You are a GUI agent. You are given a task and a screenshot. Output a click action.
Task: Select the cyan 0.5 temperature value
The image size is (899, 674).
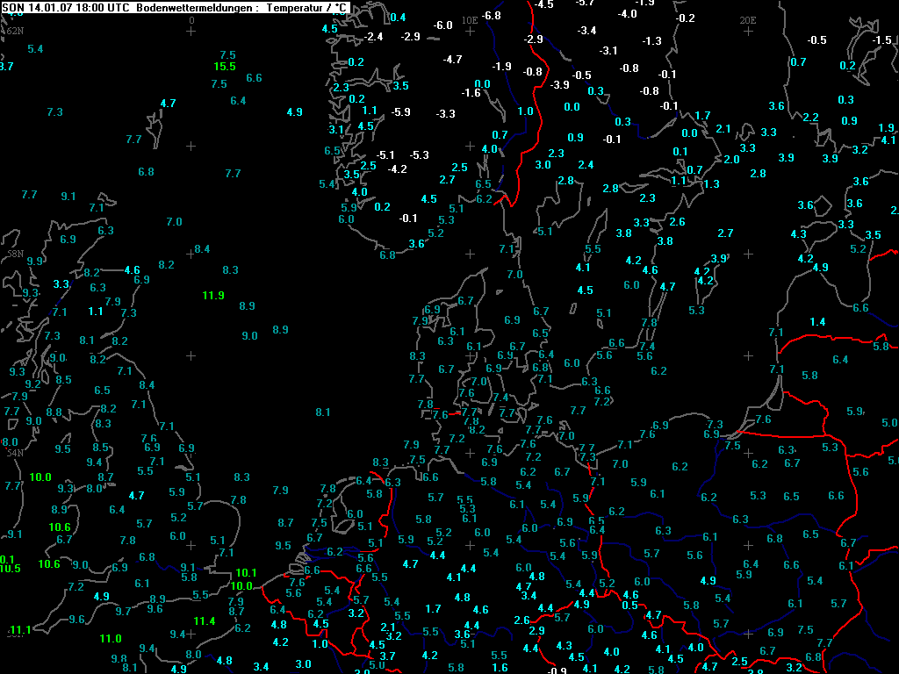[629, 606]
